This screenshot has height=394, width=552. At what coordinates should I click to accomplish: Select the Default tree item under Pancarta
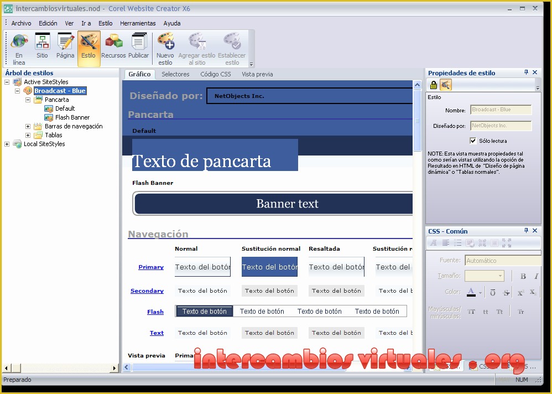[x=65, y=109]
